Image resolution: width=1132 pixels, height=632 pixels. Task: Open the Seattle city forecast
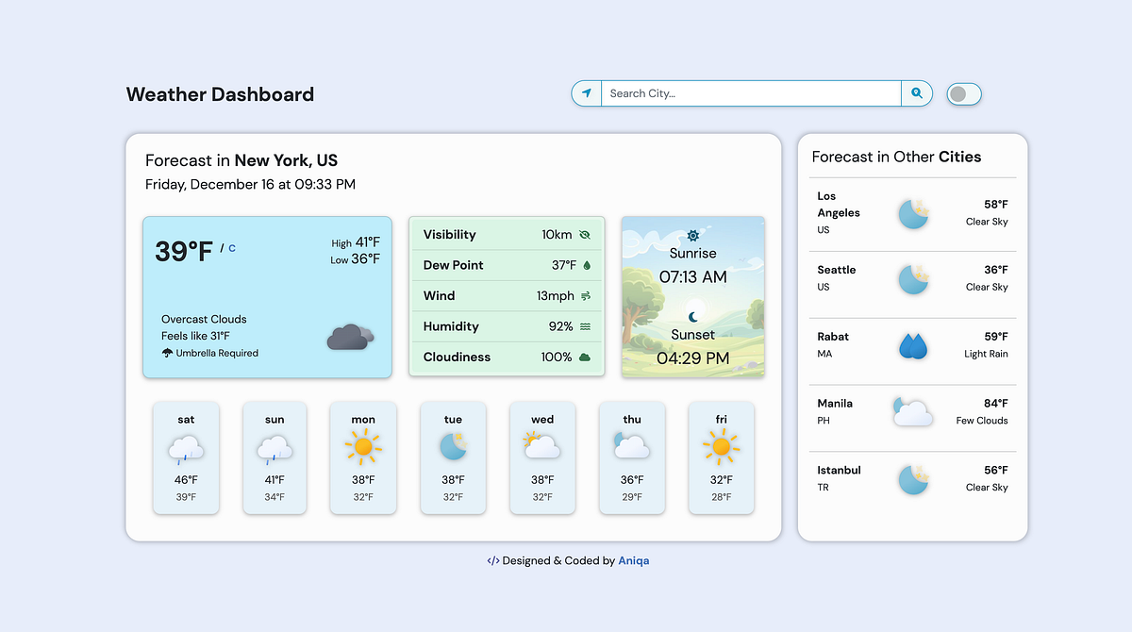[911, 277]
